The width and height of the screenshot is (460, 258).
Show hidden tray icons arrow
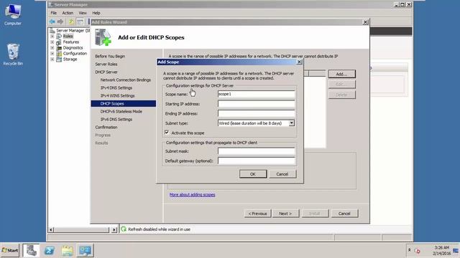(x=409, y=250)
